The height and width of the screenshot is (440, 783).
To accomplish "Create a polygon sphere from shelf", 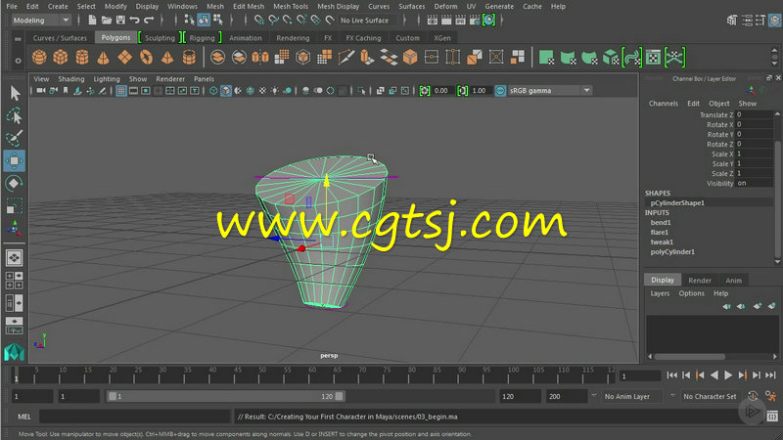I will click(39, 58).
